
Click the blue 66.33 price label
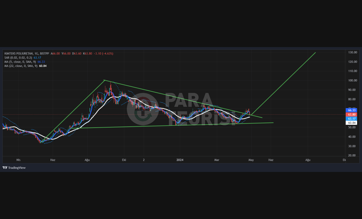351,110
